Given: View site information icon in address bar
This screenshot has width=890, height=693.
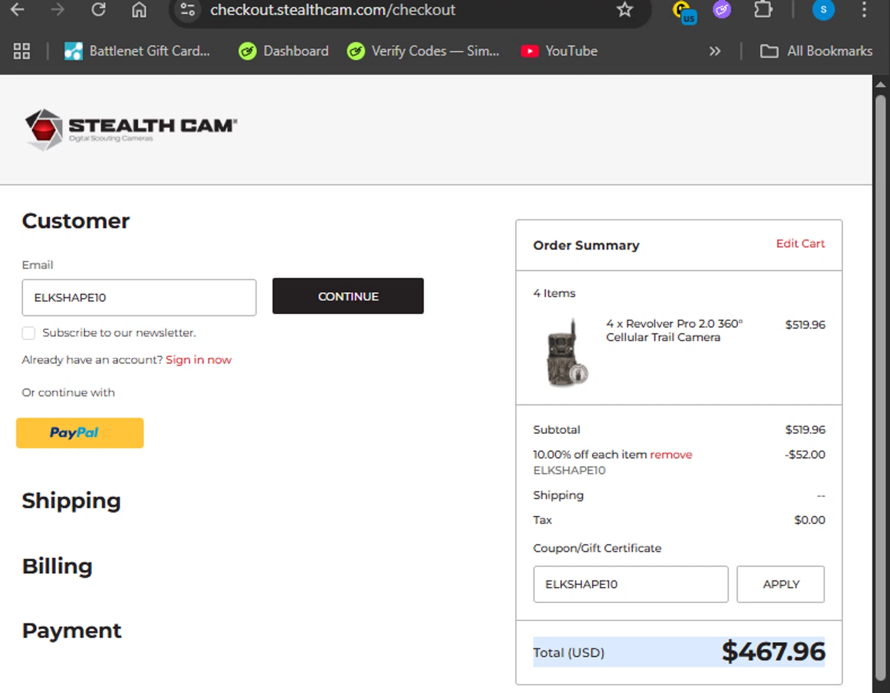Looking at the screenshot, I should pyautogui.click(x=188, y=9).
